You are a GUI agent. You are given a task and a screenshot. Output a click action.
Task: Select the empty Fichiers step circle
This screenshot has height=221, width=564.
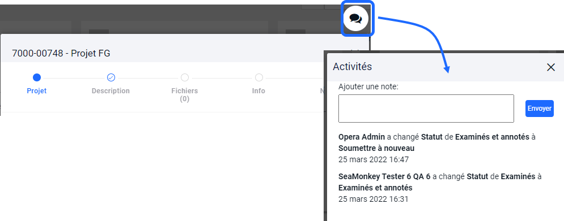tap(185, 77)
